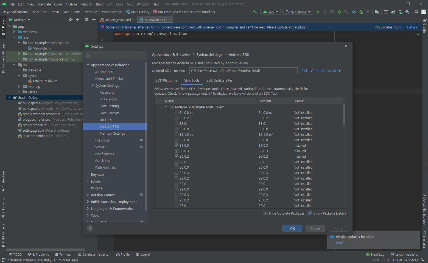Open the SDK Manager icon in toolbar
The height and width of the screenshot is (263, 428).
407,12
